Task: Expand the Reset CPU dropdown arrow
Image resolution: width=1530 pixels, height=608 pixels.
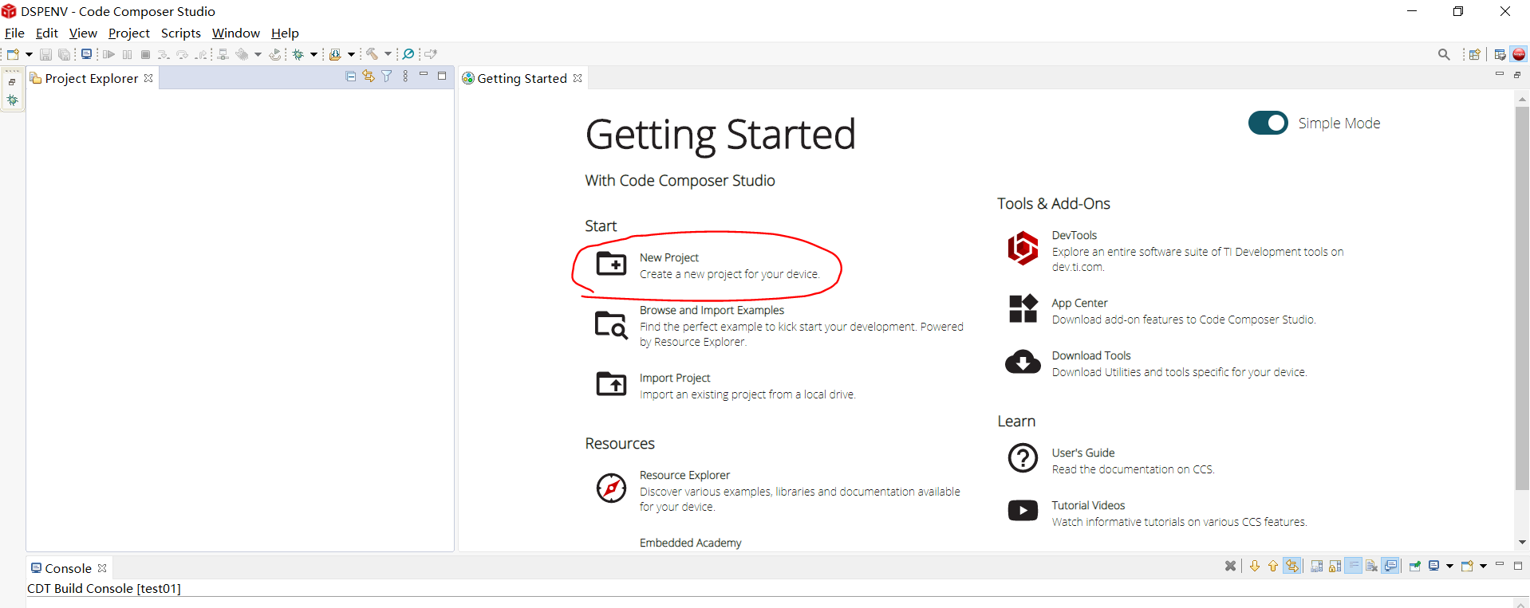Action: (x=258, y=54)
